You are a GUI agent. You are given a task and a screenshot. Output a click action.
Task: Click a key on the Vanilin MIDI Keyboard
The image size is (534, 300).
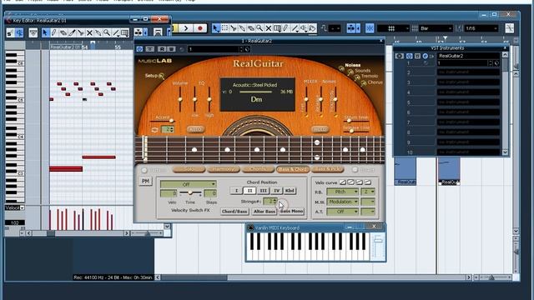(x=308, y=247)
